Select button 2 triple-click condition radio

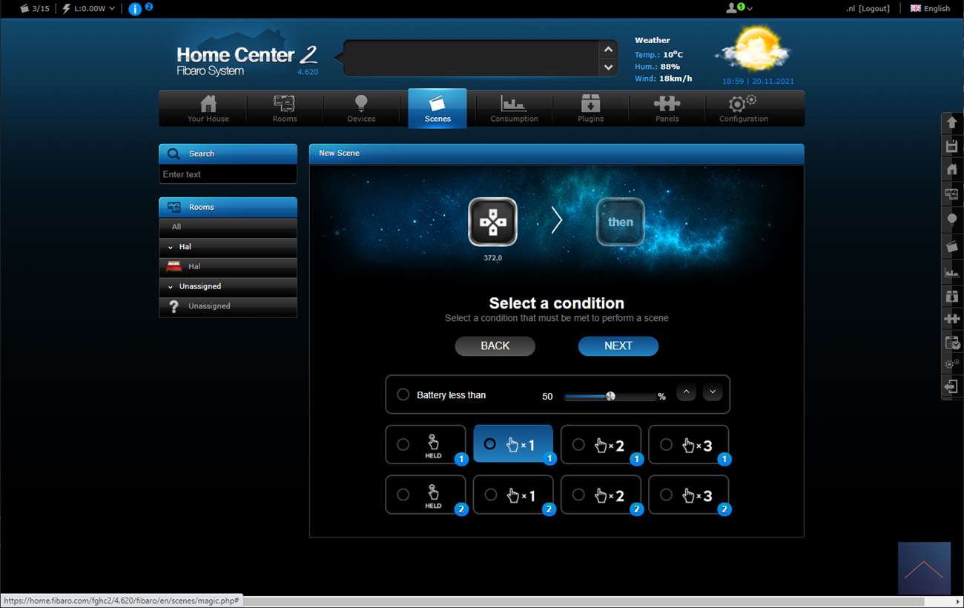[666, 495]
